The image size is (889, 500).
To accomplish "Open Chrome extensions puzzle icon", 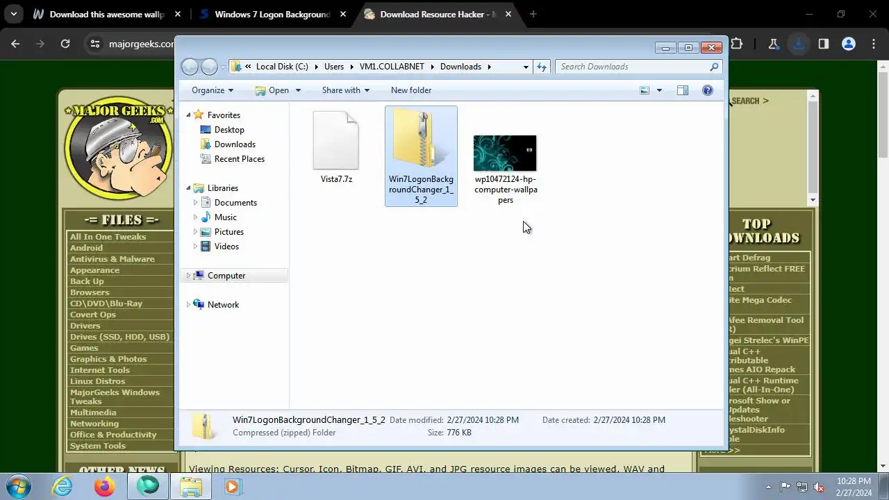I will (737, 44).
